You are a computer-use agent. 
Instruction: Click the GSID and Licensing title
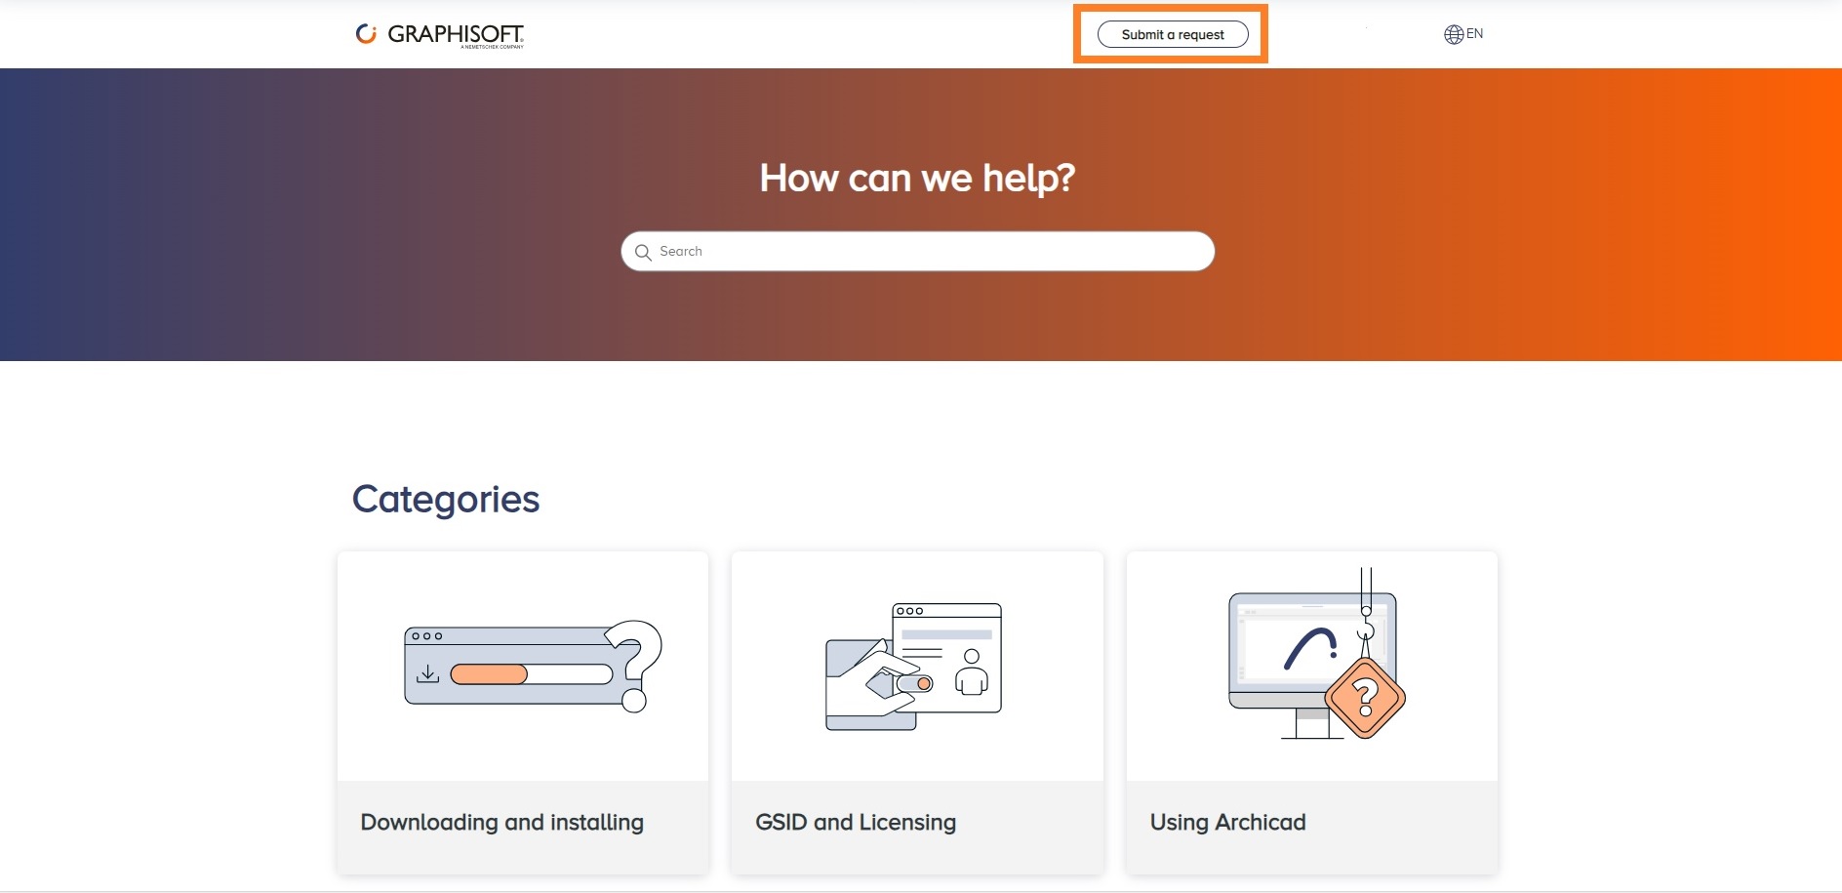pos(856,822)
